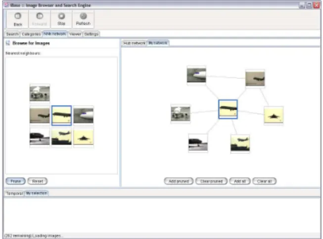
Task: Minimize the Image Browser window
Action: [302, 5]
